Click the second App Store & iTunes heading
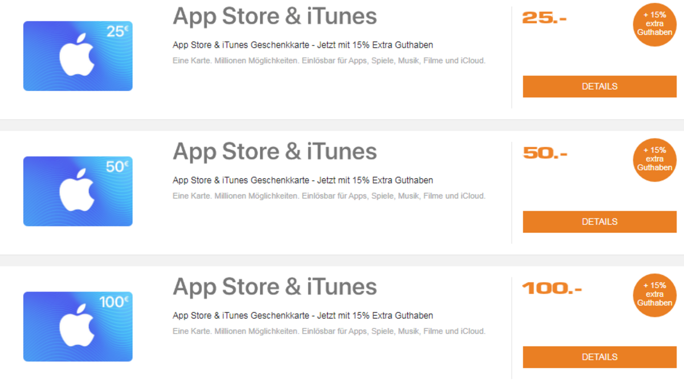The height and width of the screenshot is (387, 684). 275,151
